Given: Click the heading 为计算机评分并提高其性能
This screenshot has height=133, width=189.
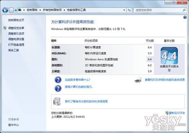Looking at the screenshot, I should (72, 22).
